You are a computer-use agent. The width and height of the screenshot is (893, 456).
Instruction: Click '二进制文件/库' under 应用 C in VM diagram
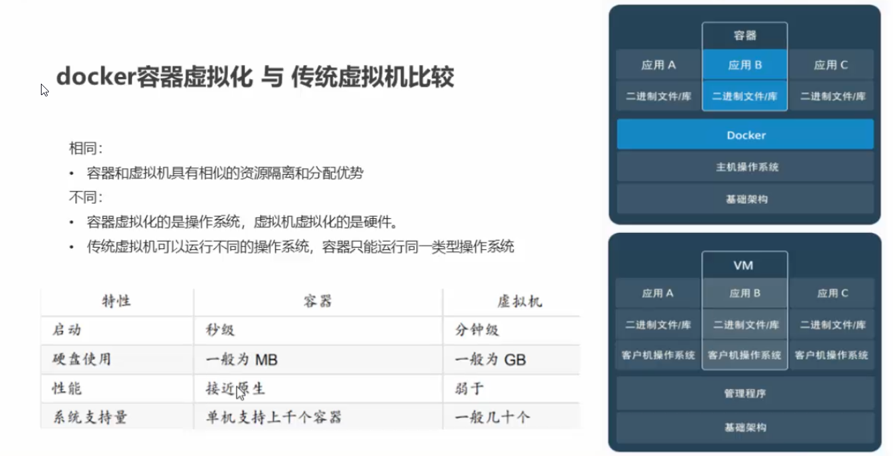coord(831,325)
